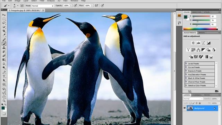Select the Horizontal Type tool

[x=4, y=76]
